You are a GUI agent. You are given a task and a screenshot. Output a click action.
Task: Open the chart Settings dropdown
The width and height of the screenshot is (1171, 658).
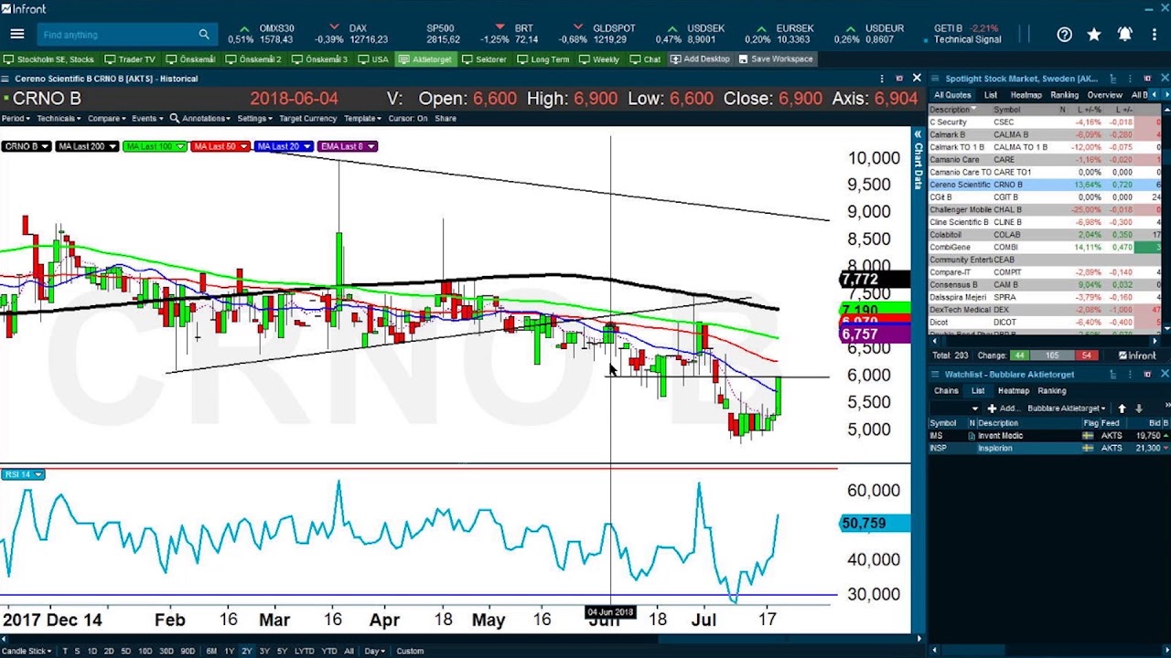[254, 118]
